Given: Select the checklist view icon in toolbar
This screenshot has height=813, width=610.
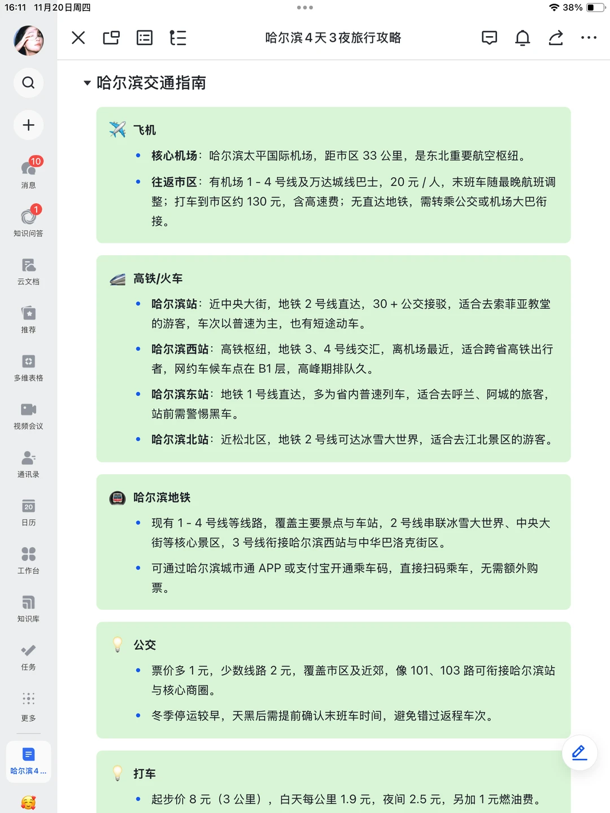Looking at the screenshot, I should (144, 38).
